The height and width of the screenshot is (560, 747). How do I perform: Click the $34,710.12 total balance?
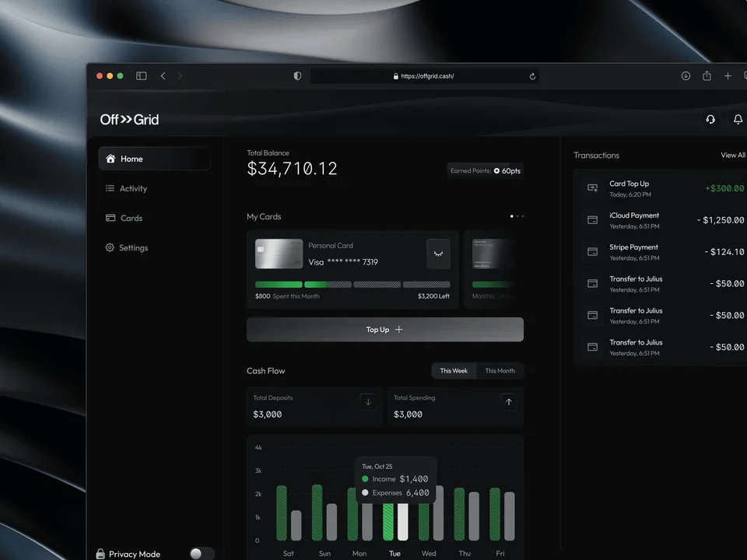292,169
